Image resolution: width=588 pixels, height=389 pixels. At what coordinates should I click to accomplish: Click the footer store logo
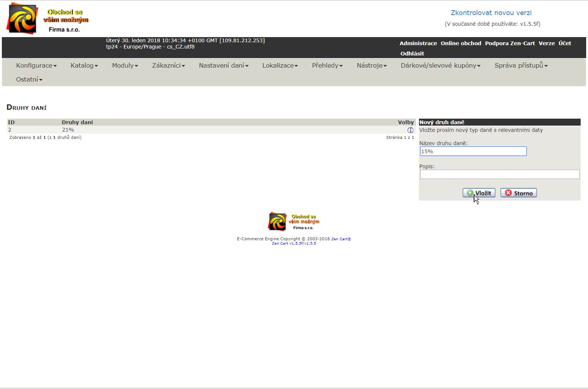point(294,221)
